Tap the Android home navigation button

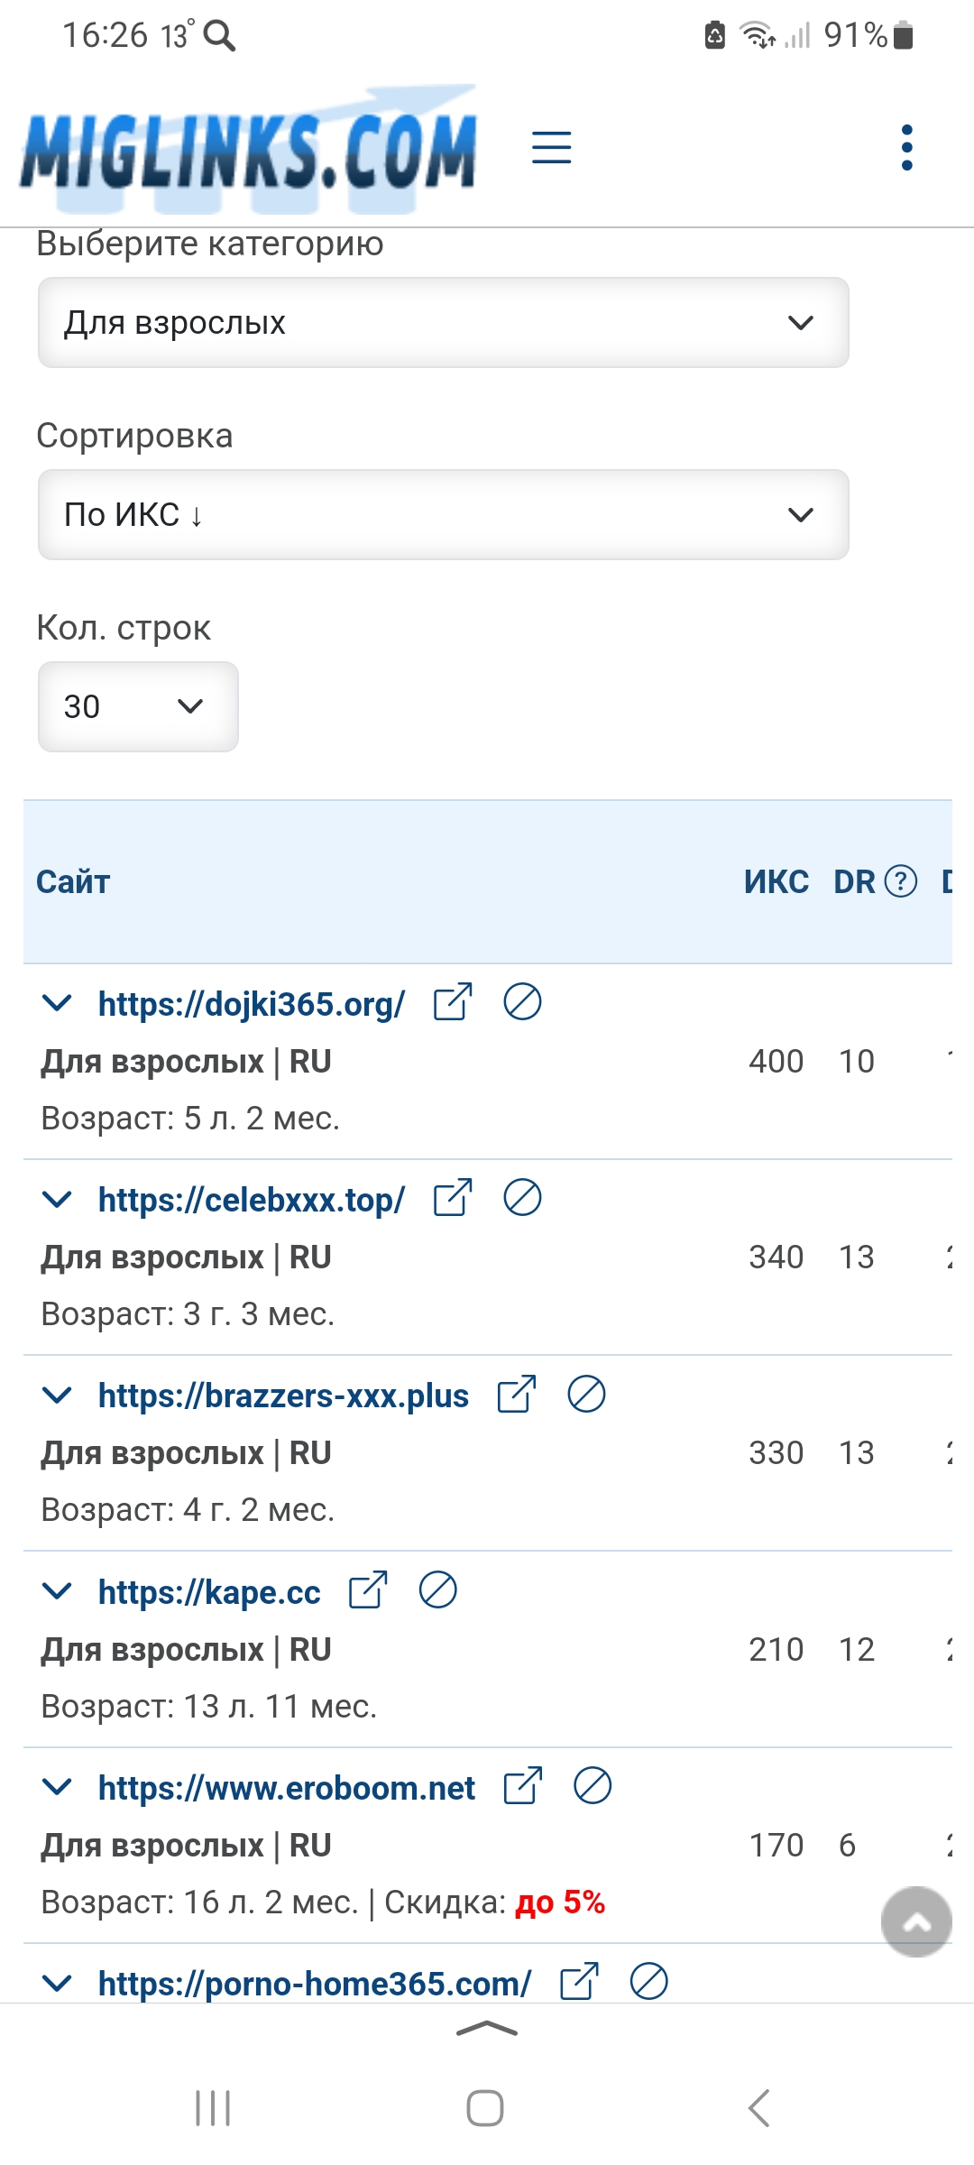tap(485, 2108)
